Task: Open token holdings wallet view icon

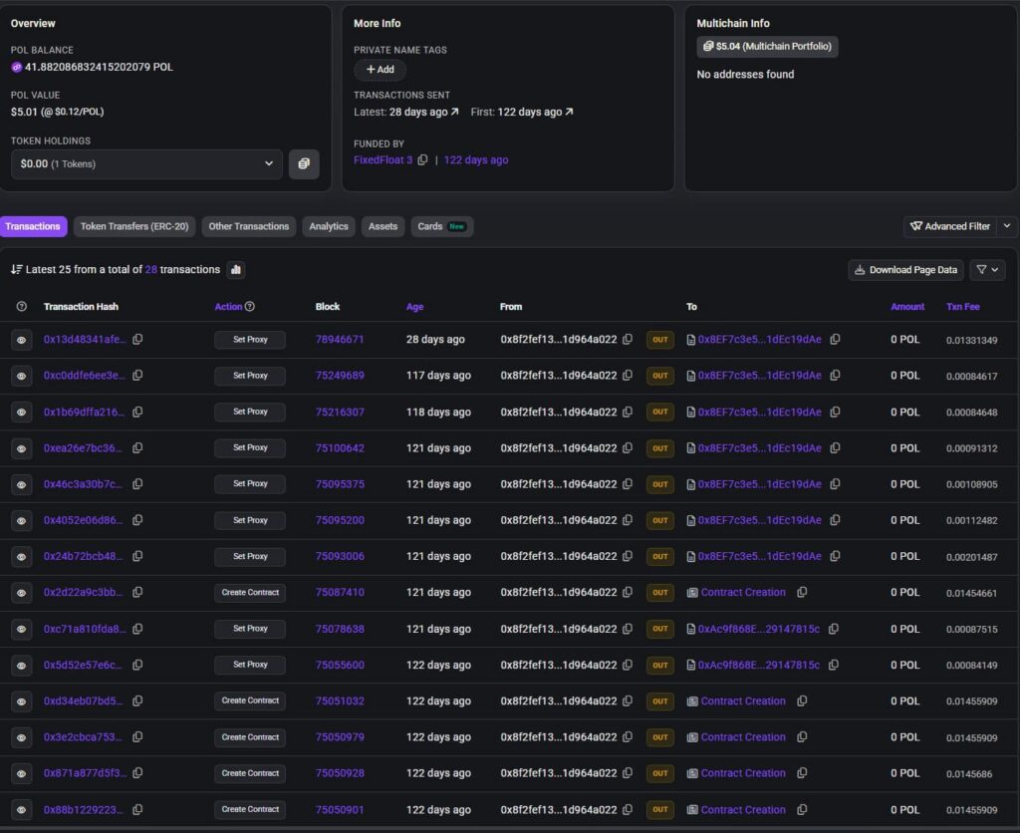Action: point(304,164)
